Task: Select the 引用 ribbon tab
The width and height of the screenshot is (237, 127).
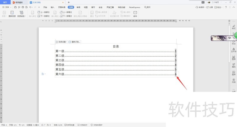Action: click(71, 7)
